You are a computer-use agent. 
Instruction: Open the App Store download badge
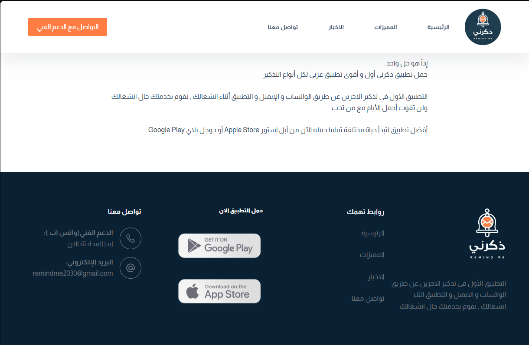tap(219, 291)
